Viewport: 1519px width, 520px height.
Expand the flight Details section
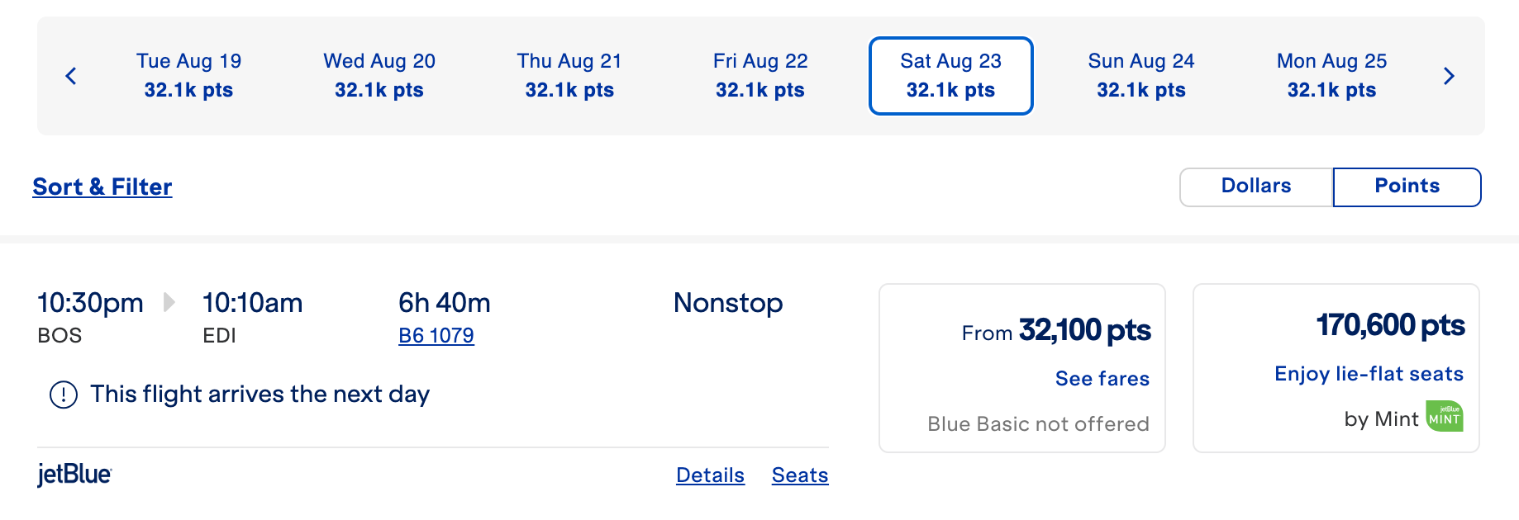(x=710, y=475)
